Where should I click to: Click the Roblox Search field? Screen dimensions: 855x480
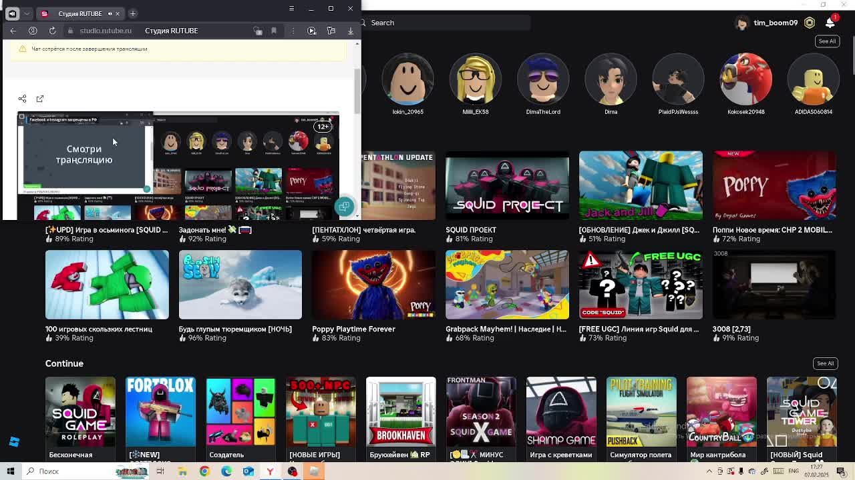point(446,23)
